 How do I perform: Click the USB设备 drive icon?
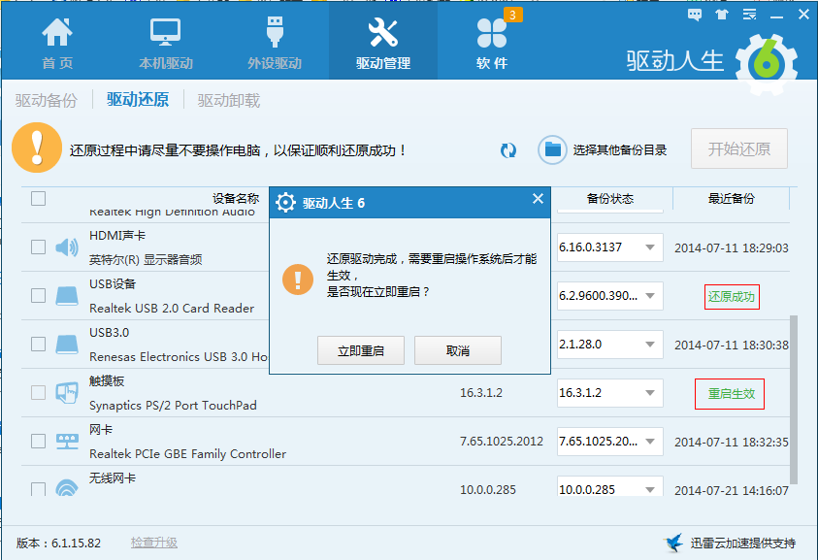(x=67, y=295)
